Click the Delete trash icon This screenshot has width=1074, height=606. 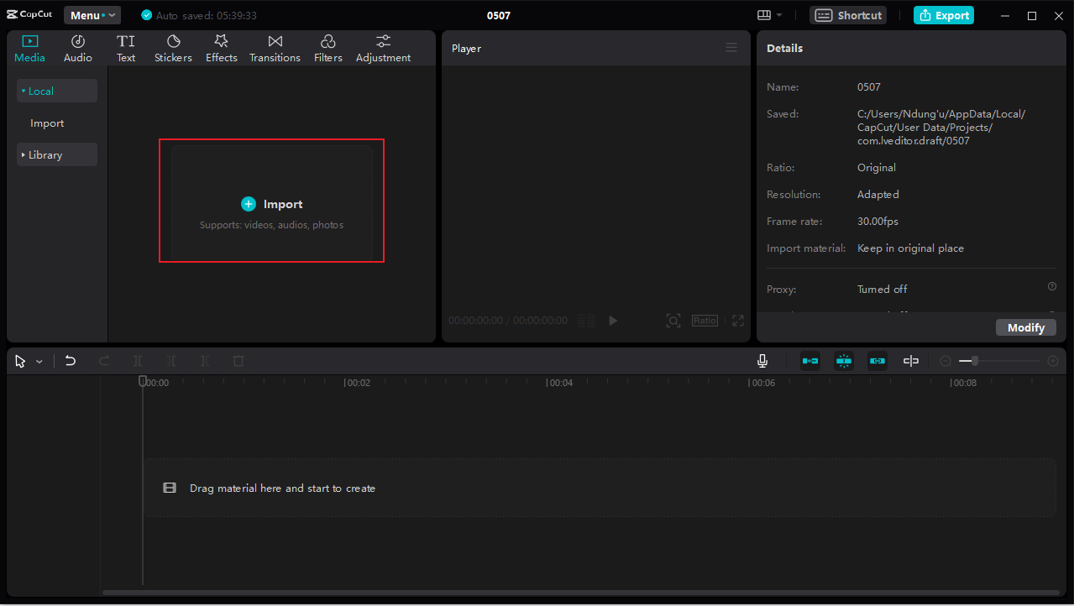[x=238, y=361]
